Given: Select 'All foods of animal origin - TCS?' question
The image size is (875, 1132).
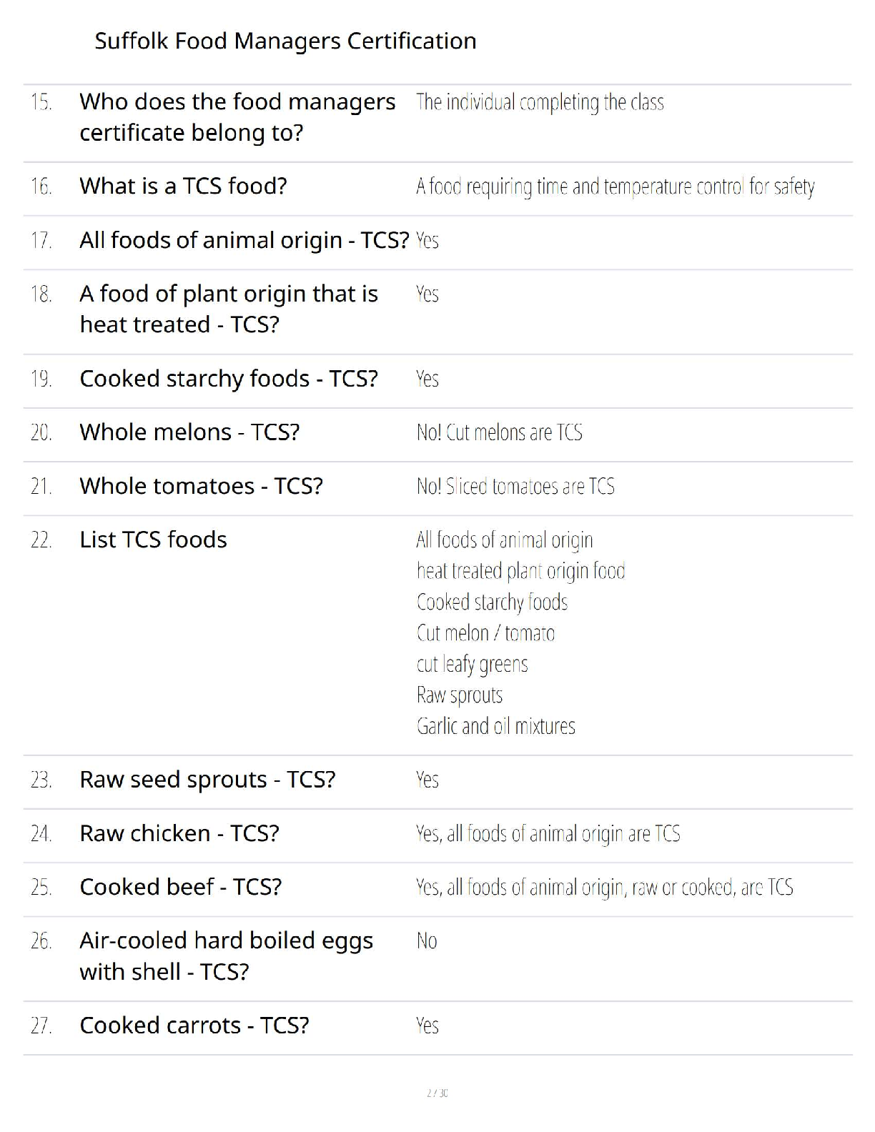Looking at the screenshot, I should tap(244, 240).
